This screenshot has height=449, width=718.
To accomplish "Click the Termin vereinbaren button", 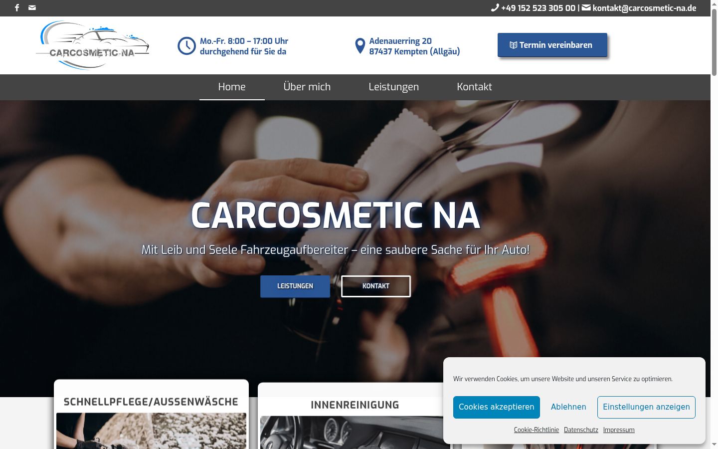I will (552, 45).
